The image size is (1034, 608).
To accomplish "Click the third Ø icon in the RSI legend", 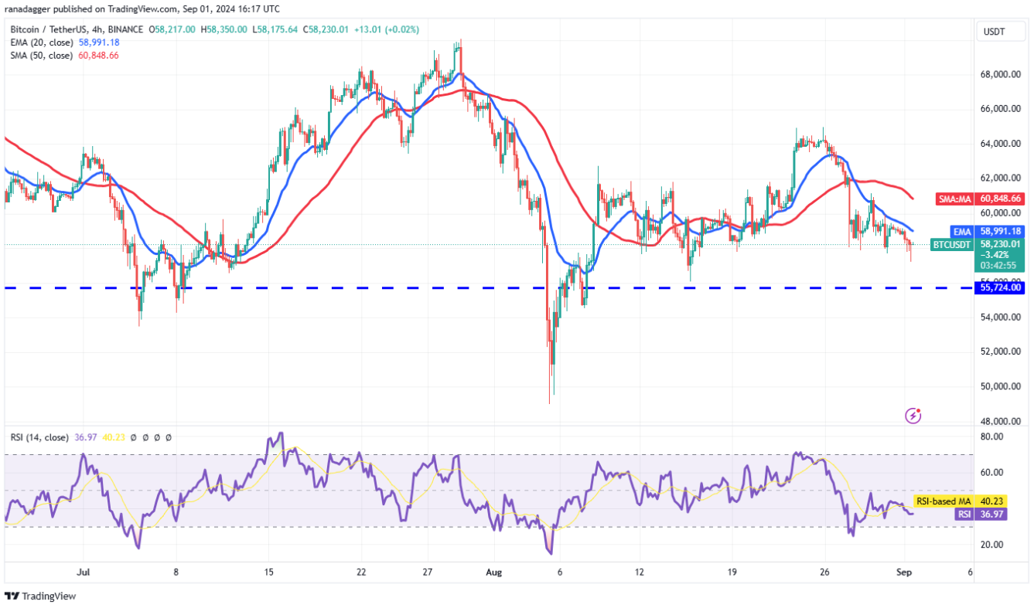I will coord(157,437).
